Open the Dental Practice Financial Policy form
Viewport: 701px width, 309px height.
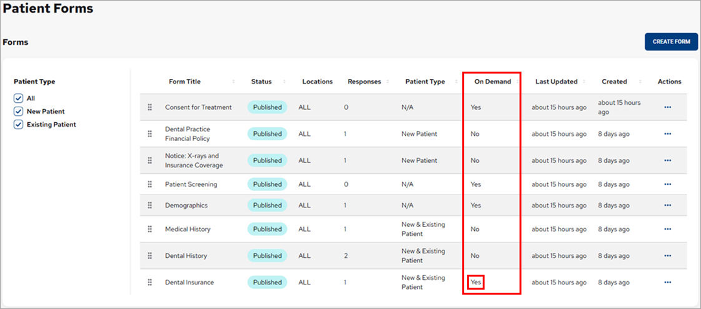coord(187,134)
